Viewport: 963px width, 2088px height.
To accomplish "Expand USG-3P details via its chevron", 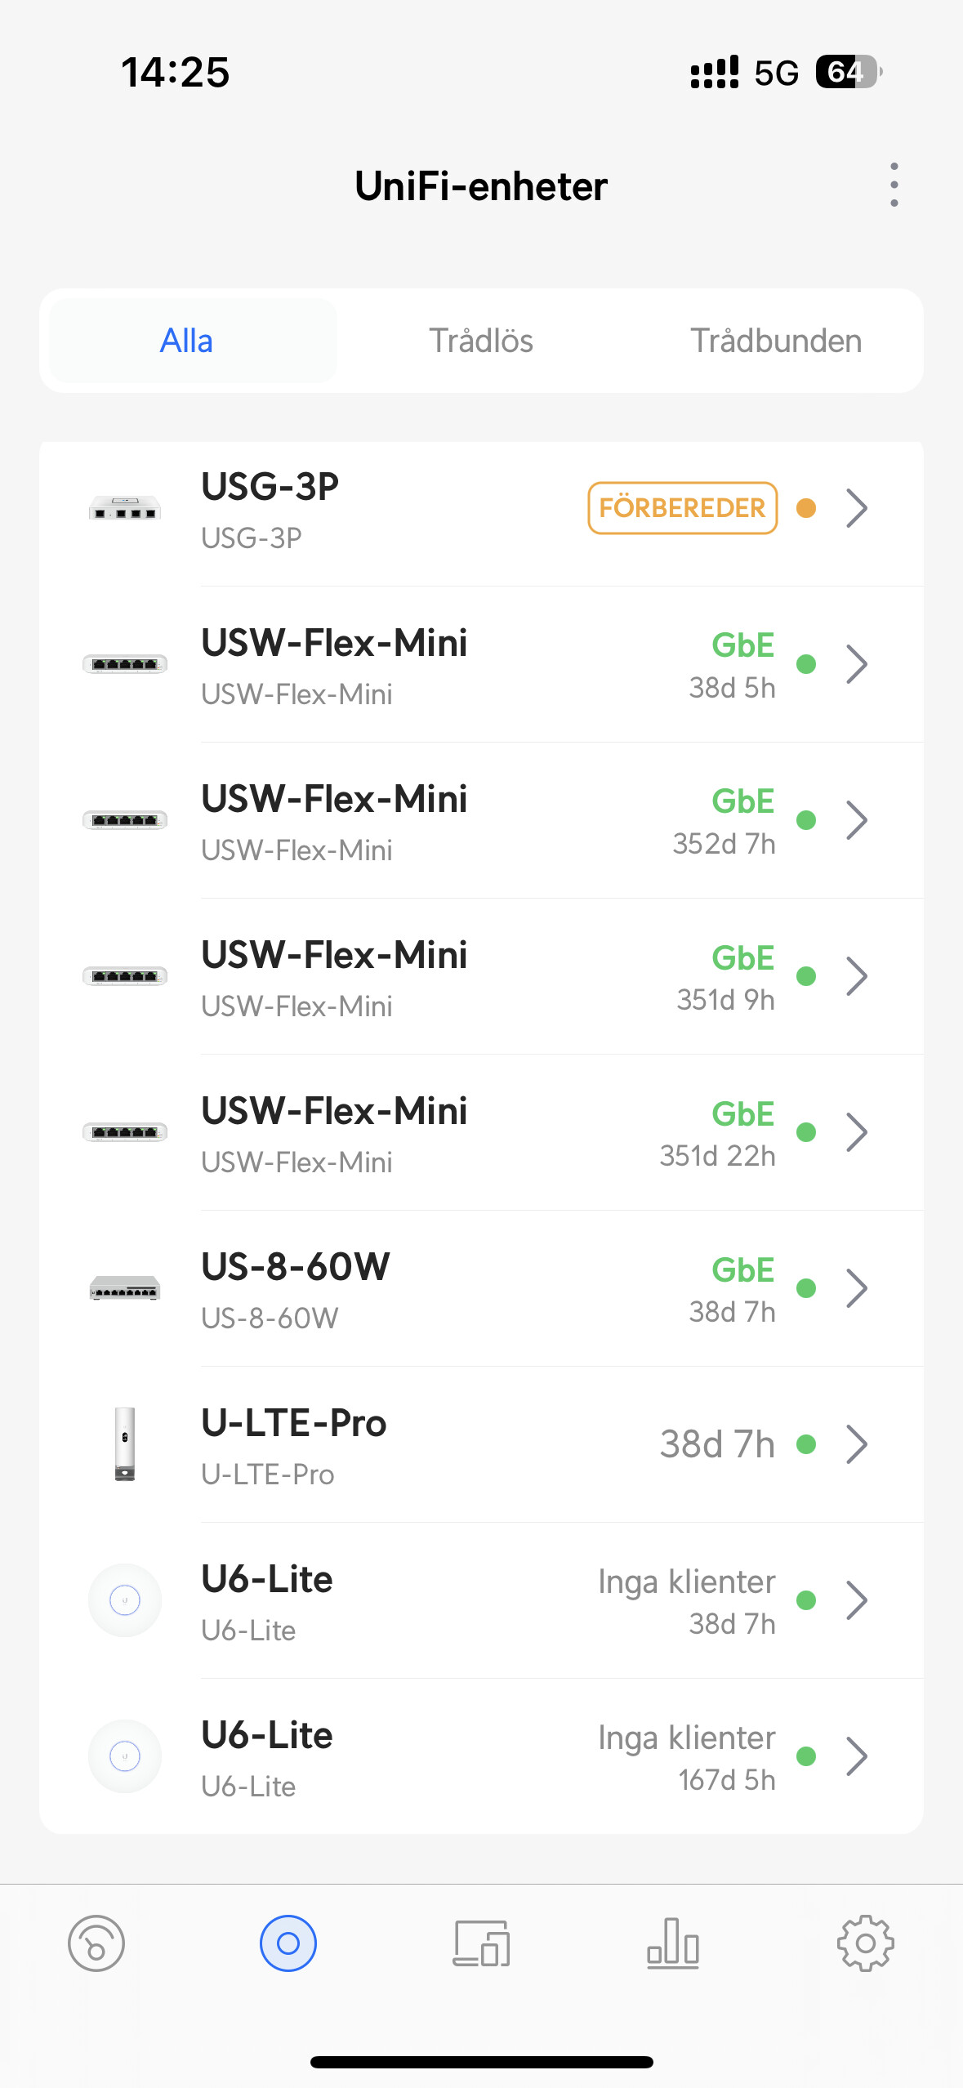I will [x=856, y=509].
